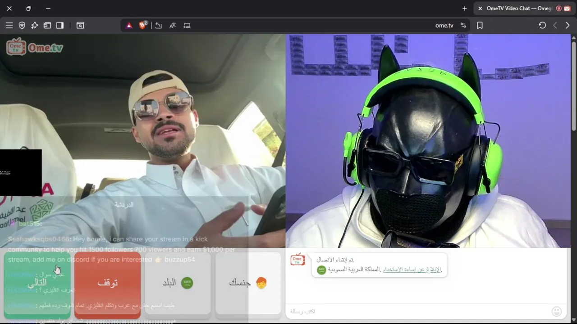Open site settings icon beside ome.tv
The width and height of the screenshot is (577, 324).
(463, 26)
